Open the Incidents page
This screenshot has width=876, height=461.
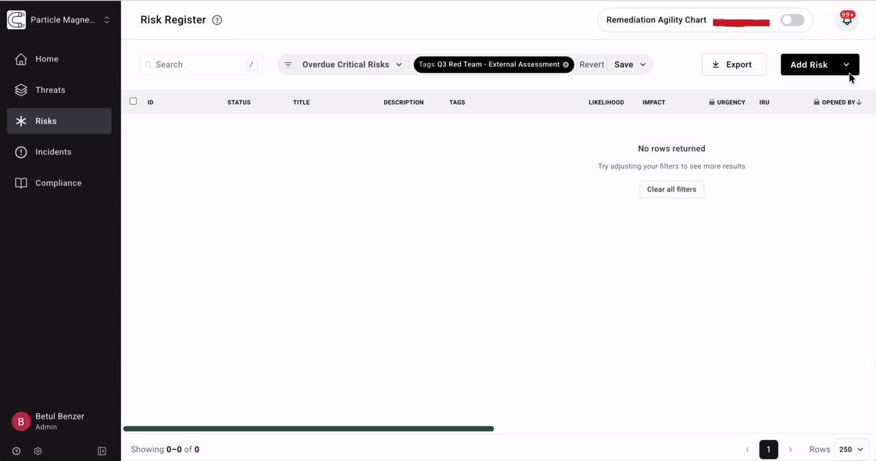[x=60, y=152]
